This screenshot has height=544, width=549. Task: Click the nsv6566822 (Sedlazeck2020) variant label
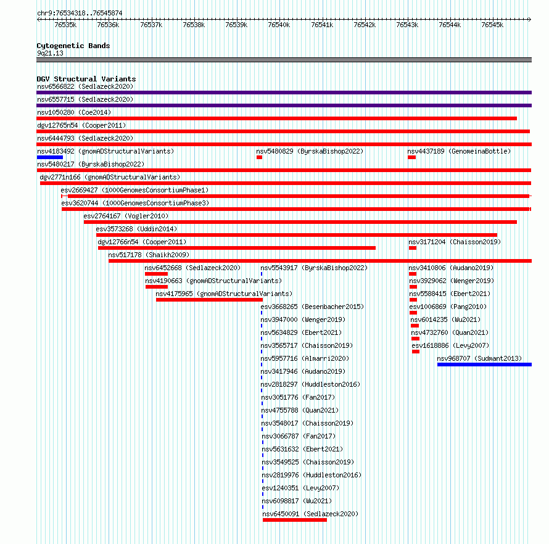click(85, 86)
